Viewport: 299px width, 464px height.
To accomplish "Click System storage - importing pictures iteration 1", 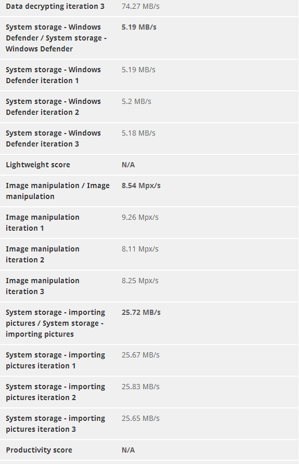I will (x=55, y=360).
